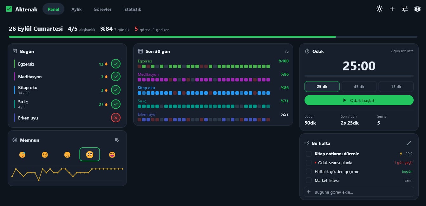
Task: Click the stopwatch icon beside Odak
Action: tap(307, 51)
